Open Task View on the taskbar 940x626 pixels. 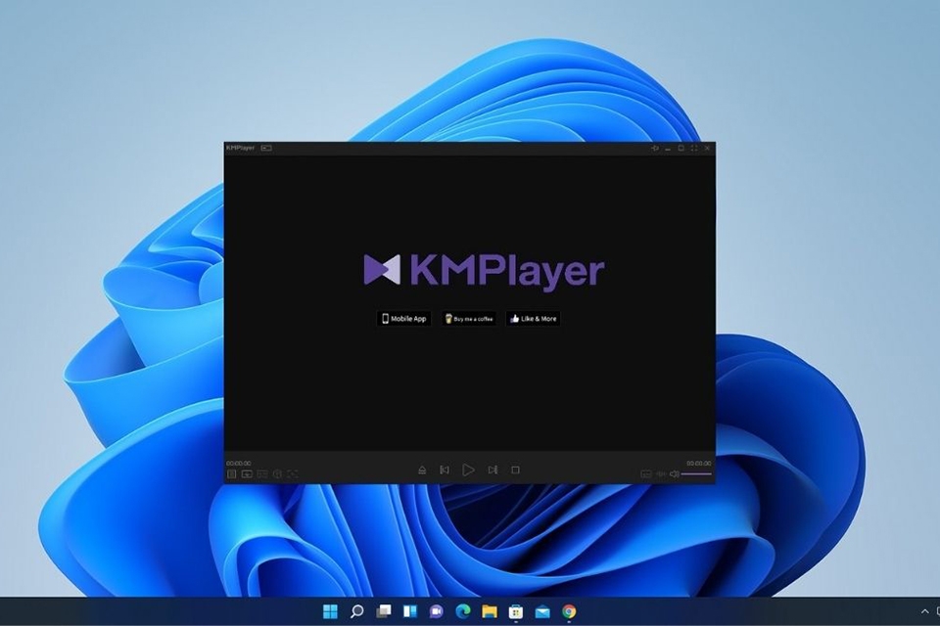tap(384, 611)
